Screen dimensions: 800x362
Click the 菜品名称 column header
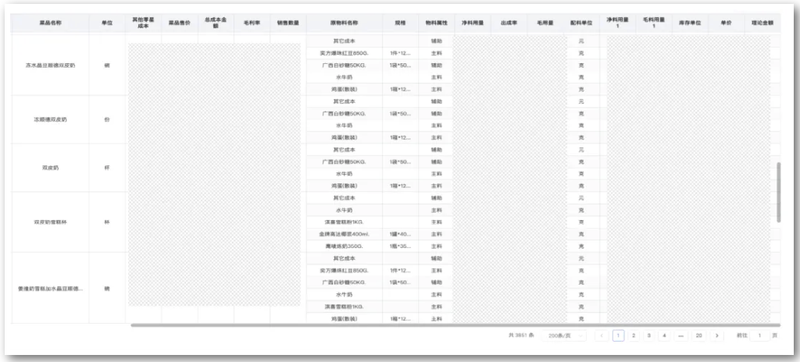point(50,23)
